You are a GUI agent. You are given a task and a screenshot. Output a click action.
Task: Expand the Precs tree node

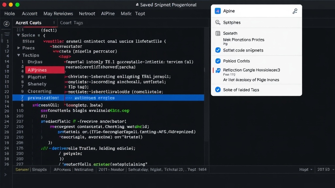[x=19, y=48]
